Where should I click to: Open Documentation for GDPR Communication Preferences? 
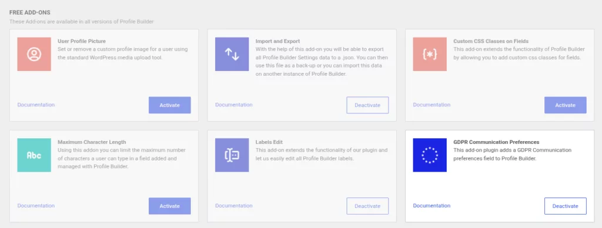pos(432,206)
